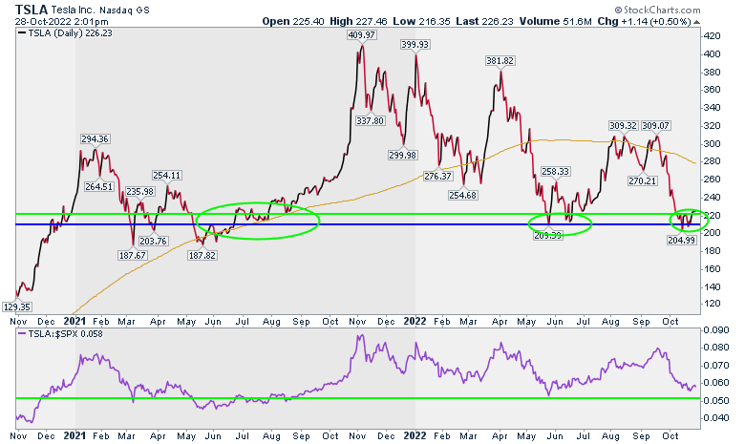This screenshot has width=745, height=444.
Task: Click the 0.070 tick on the ratio axis
Action: pyautogui.click(x=716, y=365)
